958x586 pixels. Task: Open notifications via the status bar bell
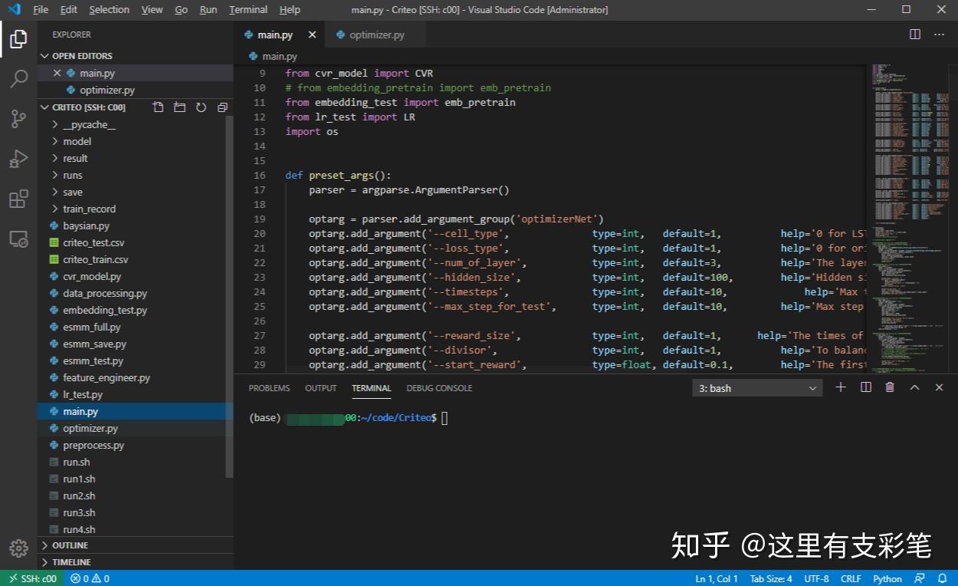[943, 578]
